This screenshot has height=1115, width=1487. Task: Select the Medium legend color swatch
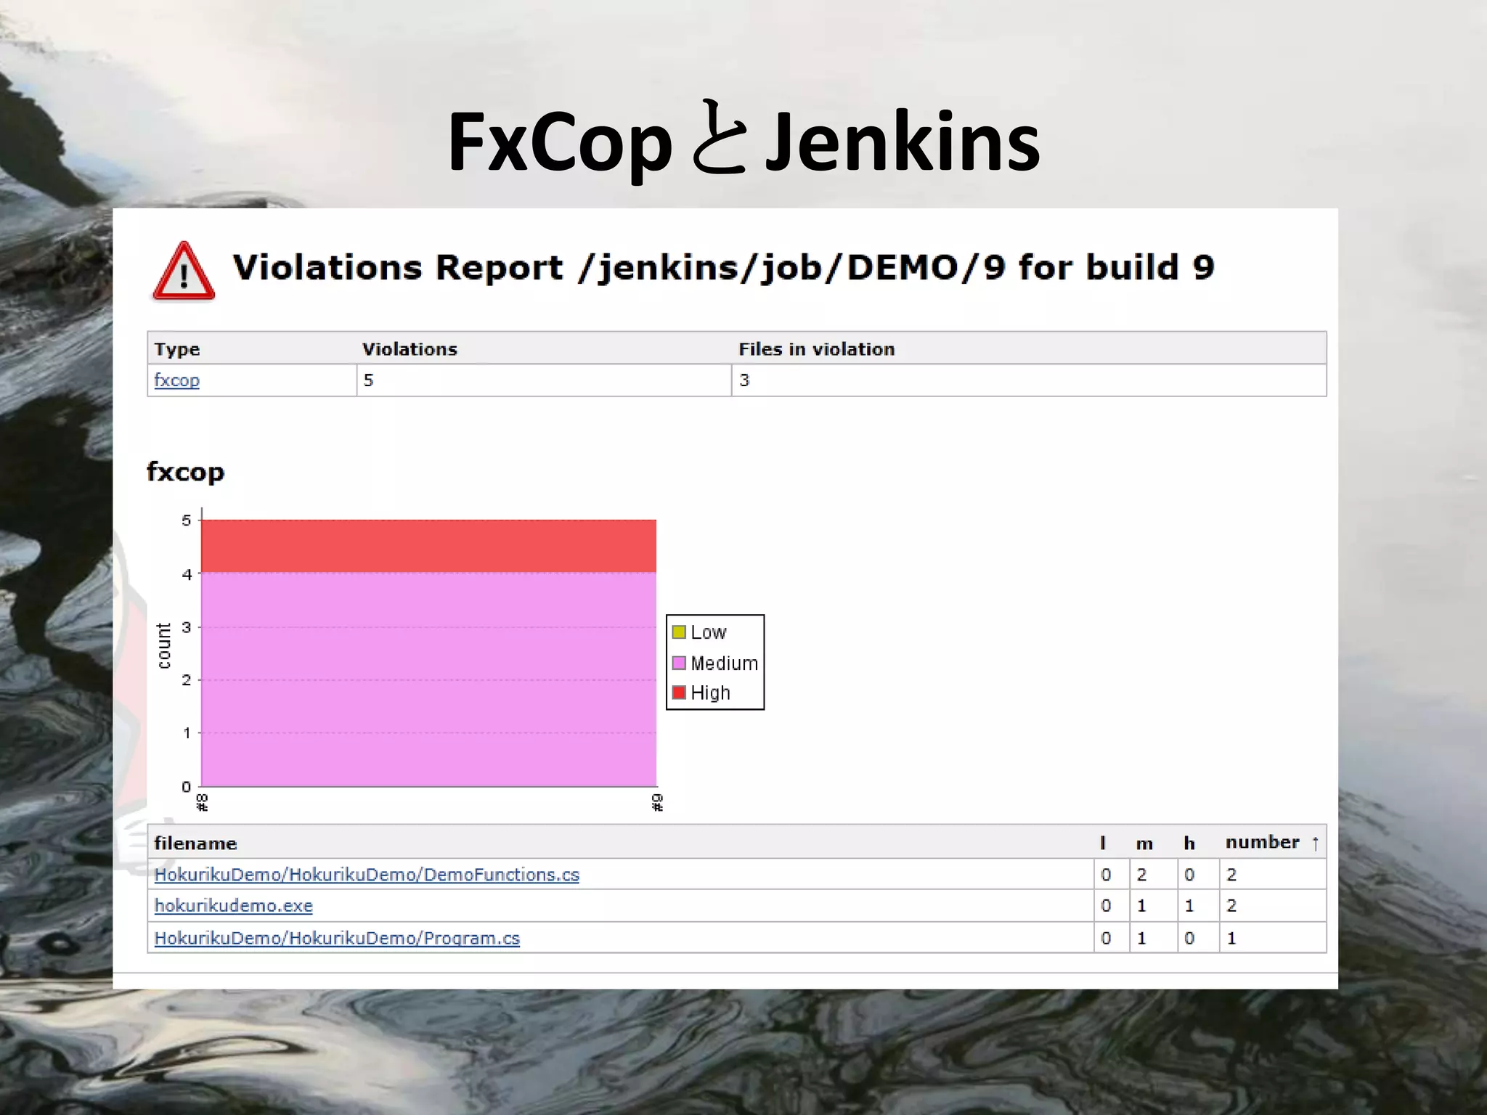tap(679, 663)
